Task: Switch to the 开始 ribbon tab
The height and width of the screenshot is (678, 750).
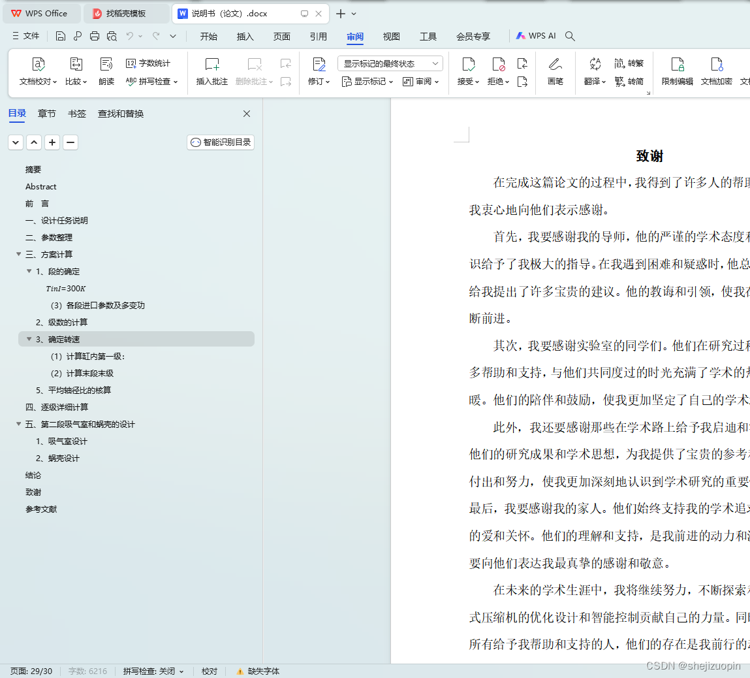Action: 208,37
